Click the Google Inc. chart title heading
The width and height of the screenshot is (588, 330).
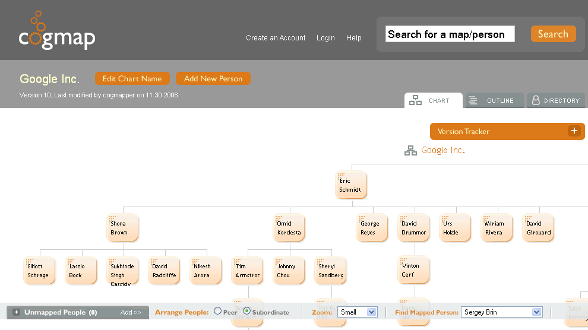(x=49, y=79)
